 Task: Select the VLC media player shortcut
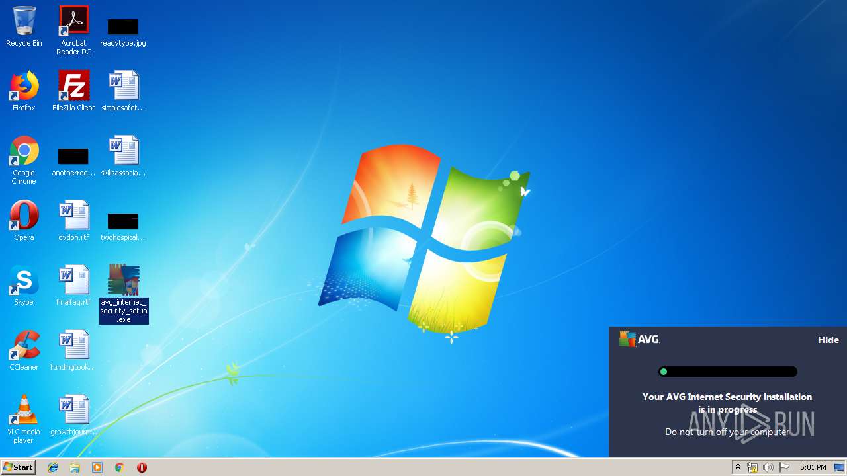[24, 420]
